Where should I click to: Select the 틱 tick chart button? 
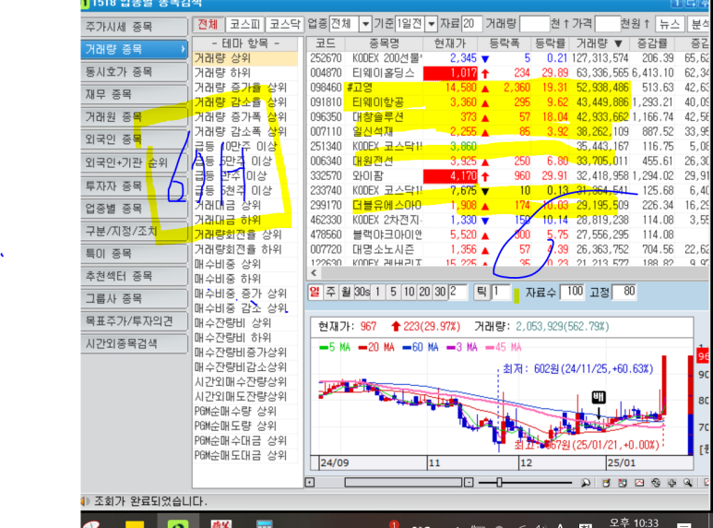pyautogui.click(x=481, y=292)
